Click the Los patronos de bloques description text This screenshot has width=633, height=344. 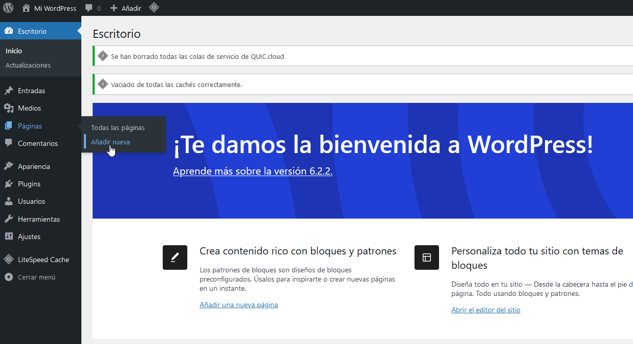coord(297,279)
